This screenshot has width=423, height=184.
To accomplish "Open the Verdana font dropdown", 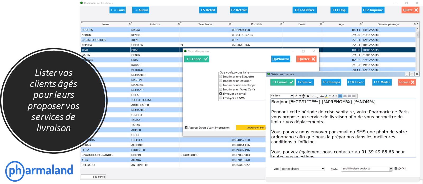I will click(x=292, y=96).
